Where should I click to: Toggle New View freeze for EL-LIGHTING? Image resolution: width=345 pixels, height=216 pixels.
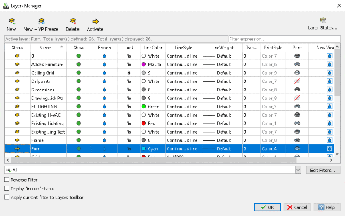click(329, 107)
